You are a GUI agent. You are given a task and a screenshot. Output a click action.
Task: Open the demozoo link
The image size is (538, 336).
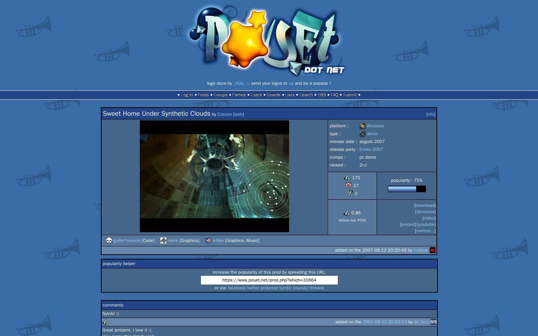(x=426, y=212)
